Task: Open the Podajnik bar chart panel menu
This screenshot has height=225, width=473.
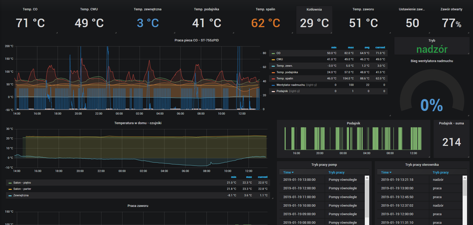Action: 353,123
